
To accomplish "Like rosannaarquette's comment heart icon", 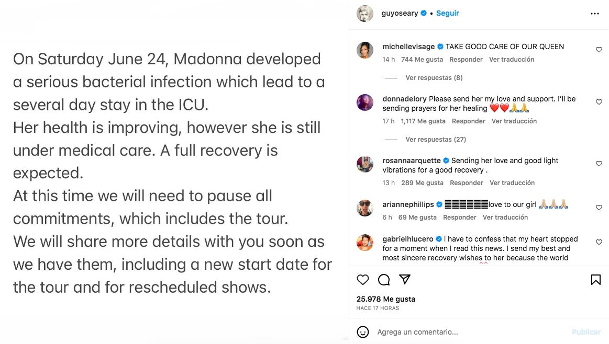I will [599, 164].
